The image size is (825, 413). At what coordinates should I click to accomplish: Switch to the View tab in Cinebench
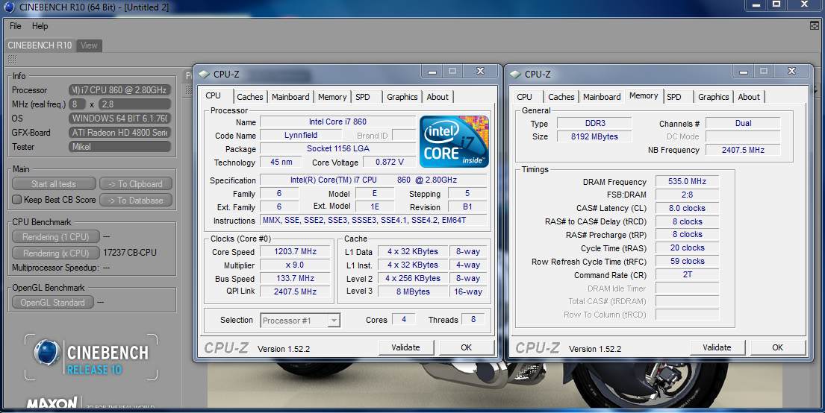tap(89, 45)
